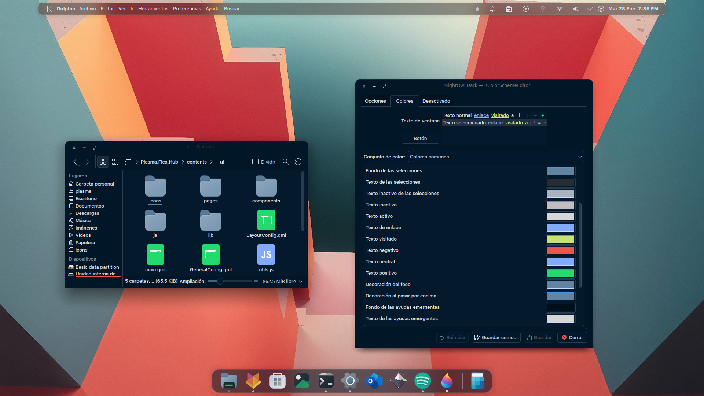The height and width of the screenshot is (396, 704).
Task: Change the Texto negativo color swatch
Action: coord(560,250)
